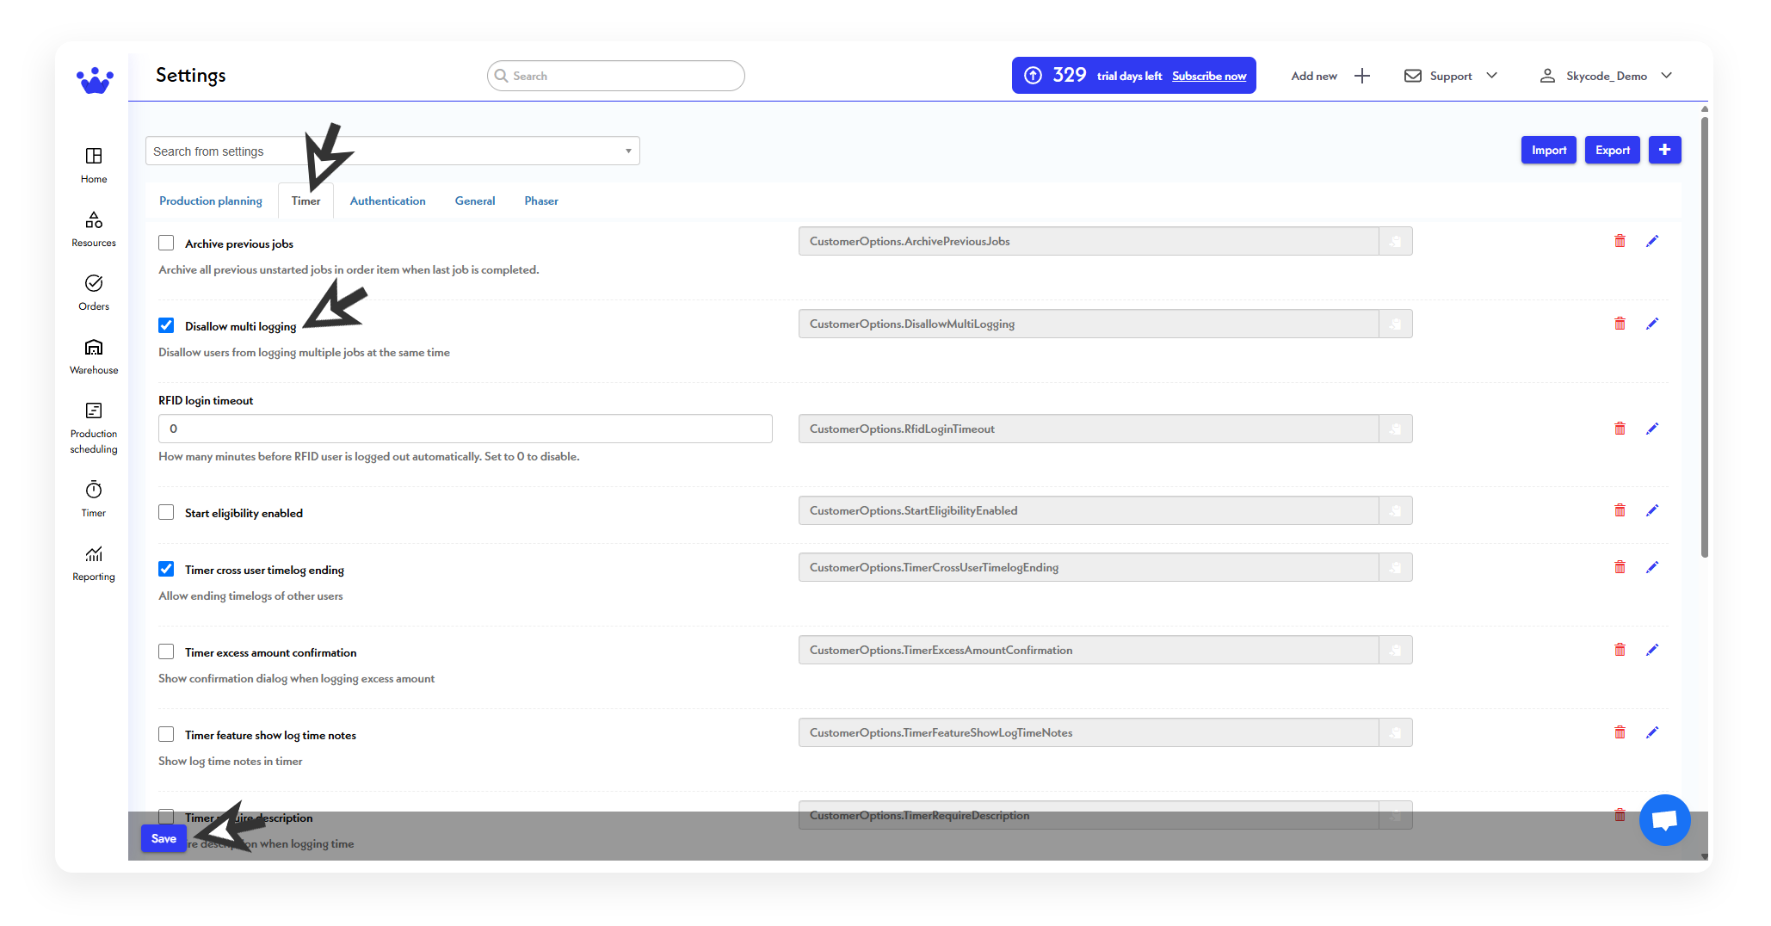Go to Production scheduling
Screen dimensions: 1771x926
pos(93,422)
